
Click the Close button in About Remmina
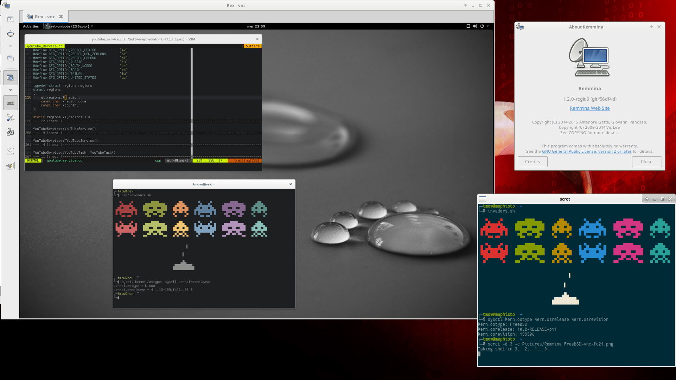[646, 161]
